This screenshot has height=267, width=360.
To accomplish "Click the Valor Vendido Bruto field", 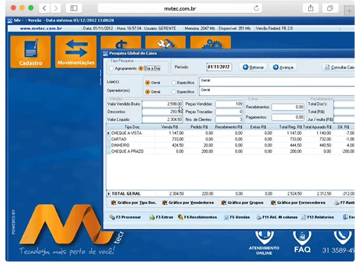I will [162, 104].
